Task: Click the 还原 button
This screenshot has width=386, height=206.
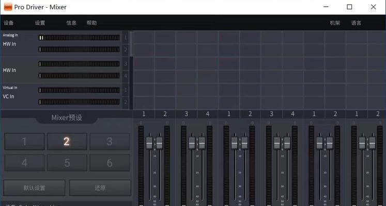Action: 100,188
